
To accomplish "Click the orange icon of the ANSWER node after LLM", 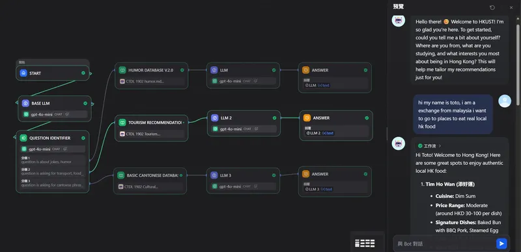I will (x=305, y=70).
